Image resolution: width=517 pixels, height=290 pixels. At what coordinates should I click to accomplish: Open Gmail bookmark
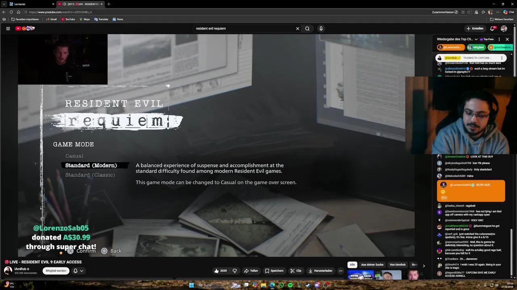(x=51, y=19)
